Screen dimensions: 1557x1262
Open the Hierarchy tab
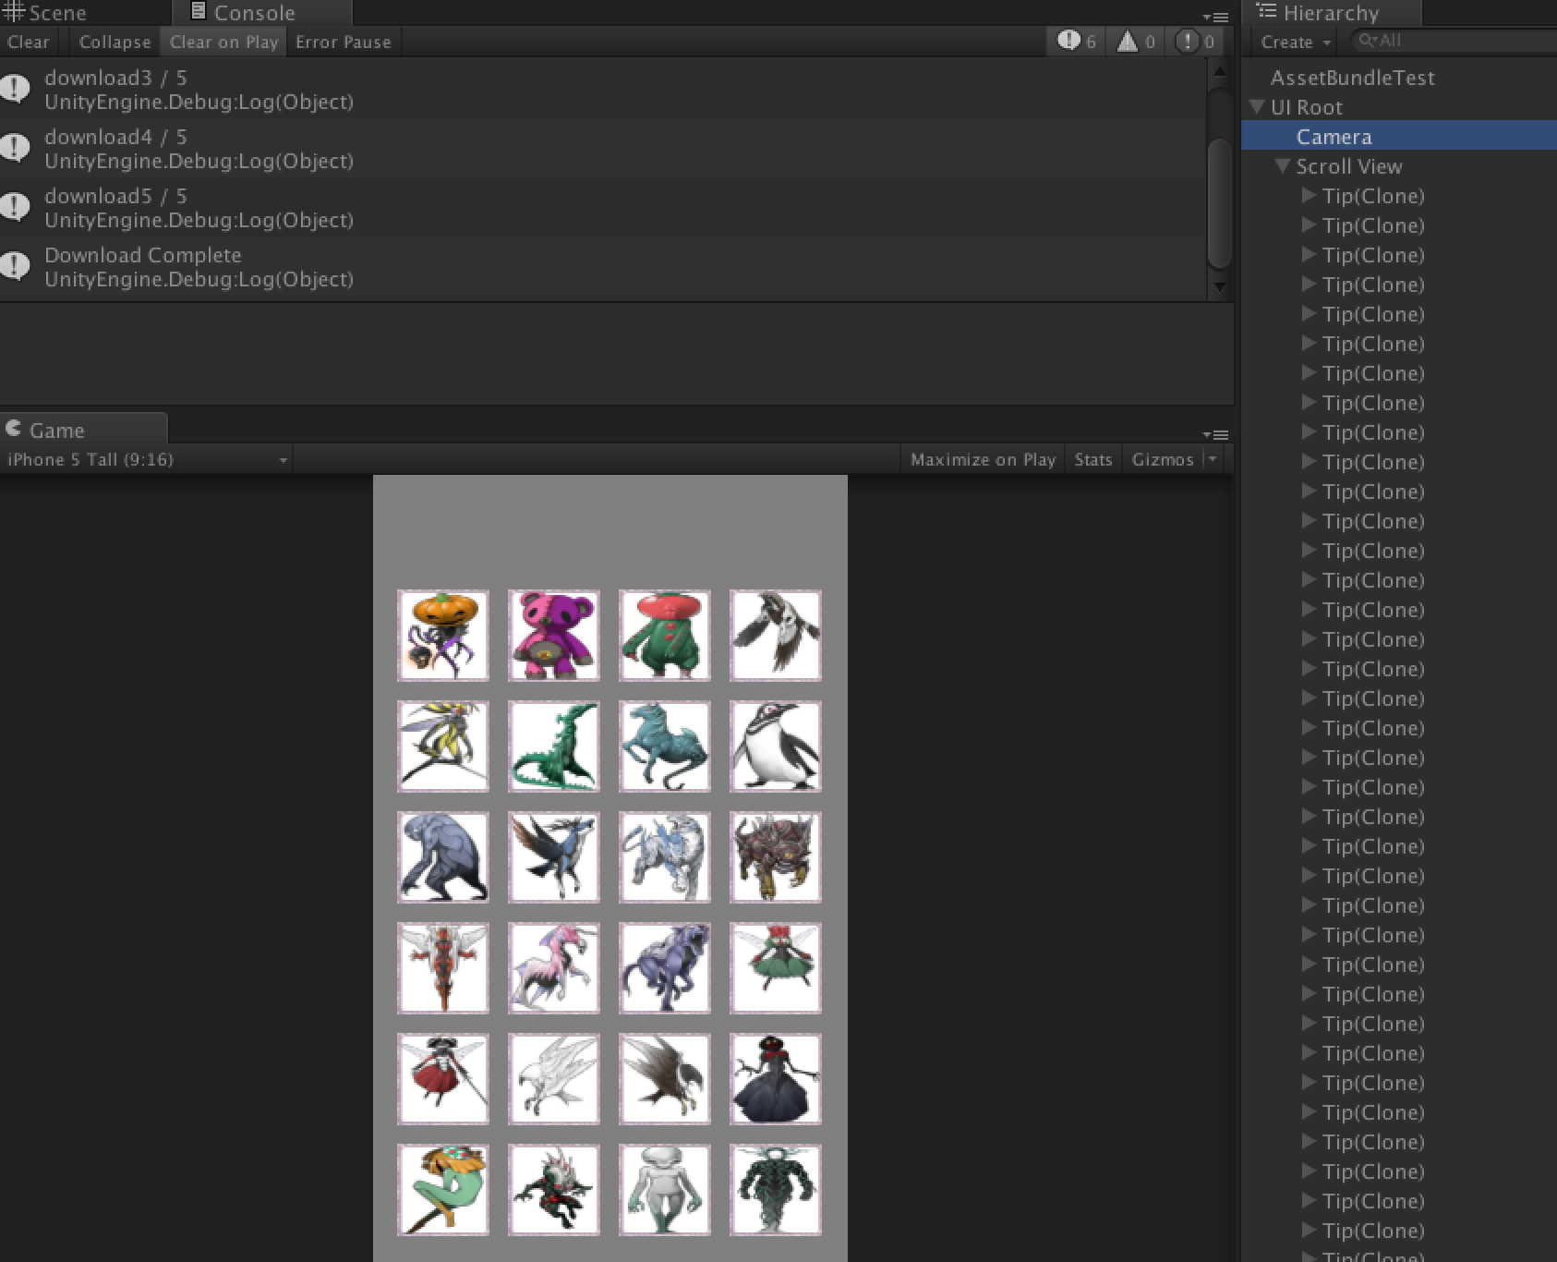1330,13
